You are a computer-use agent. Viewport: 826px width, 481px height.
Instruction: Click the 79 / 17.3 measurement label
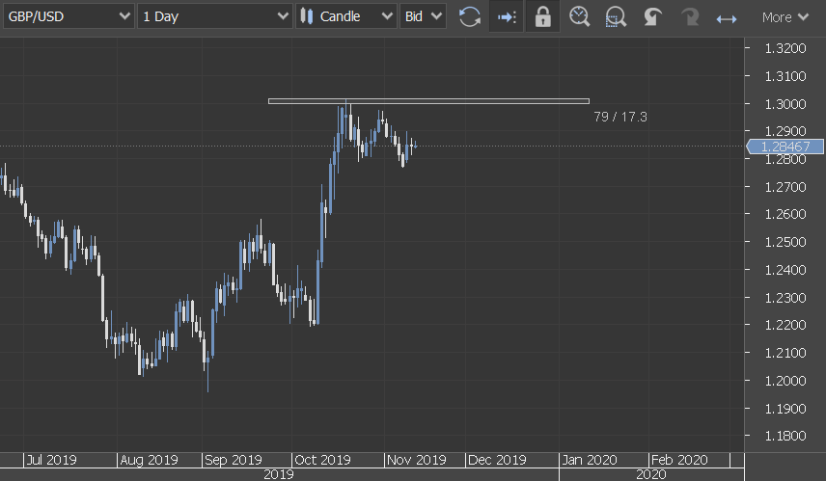(620, 117)
